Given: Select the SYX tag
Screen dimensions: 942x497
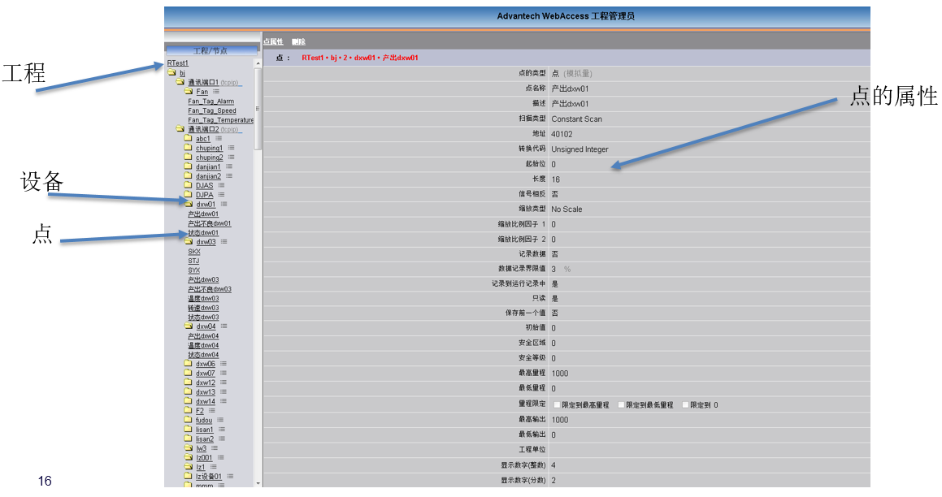Looking at the screenshot, I should tap(193, 270).
